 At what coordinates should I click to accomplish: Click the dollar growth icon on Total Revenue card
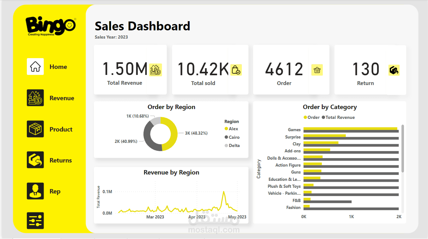pos(155,70)
